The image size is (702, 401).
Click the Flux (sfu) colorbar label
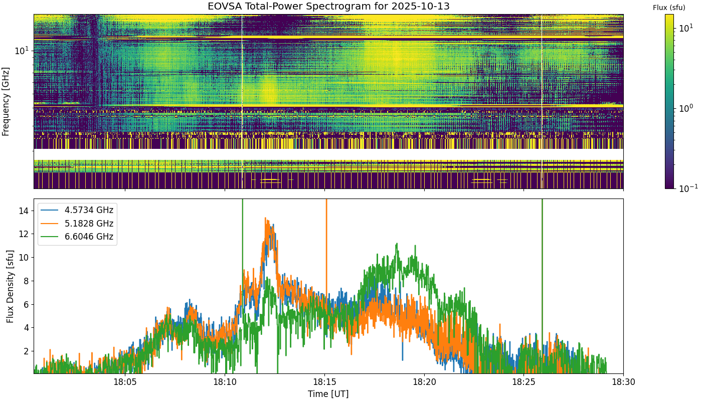669,8
